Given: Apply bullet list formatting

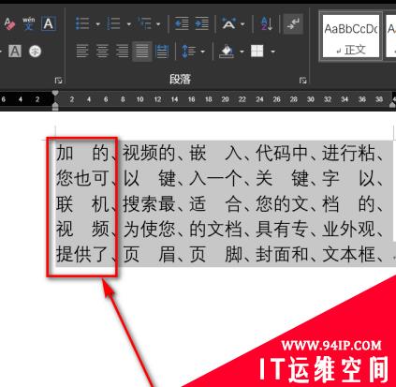Looking at the screenshot, I should pyautogui.click(x=82, y=23).
